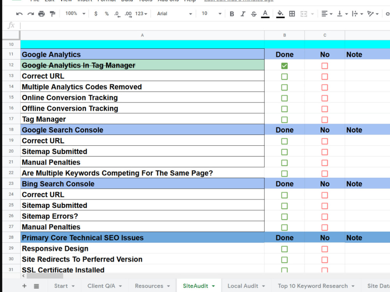The image size is (390, 292).
Task: Check Done for Multiple Analytics Codes Removed
Action: [x=284, y=87]
